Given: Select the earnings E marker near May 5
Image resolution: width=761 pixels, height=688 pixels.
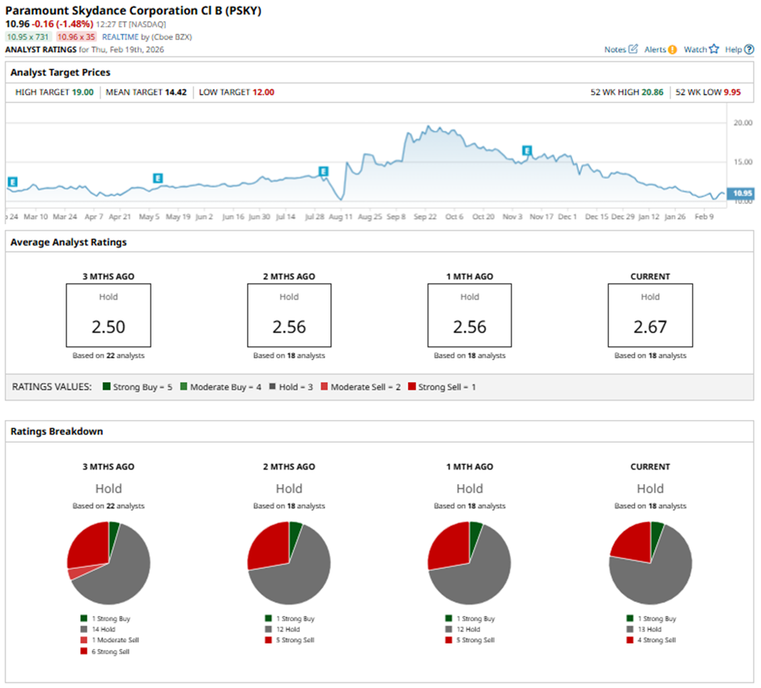Looking at the screenshot, I should [158, 178].
